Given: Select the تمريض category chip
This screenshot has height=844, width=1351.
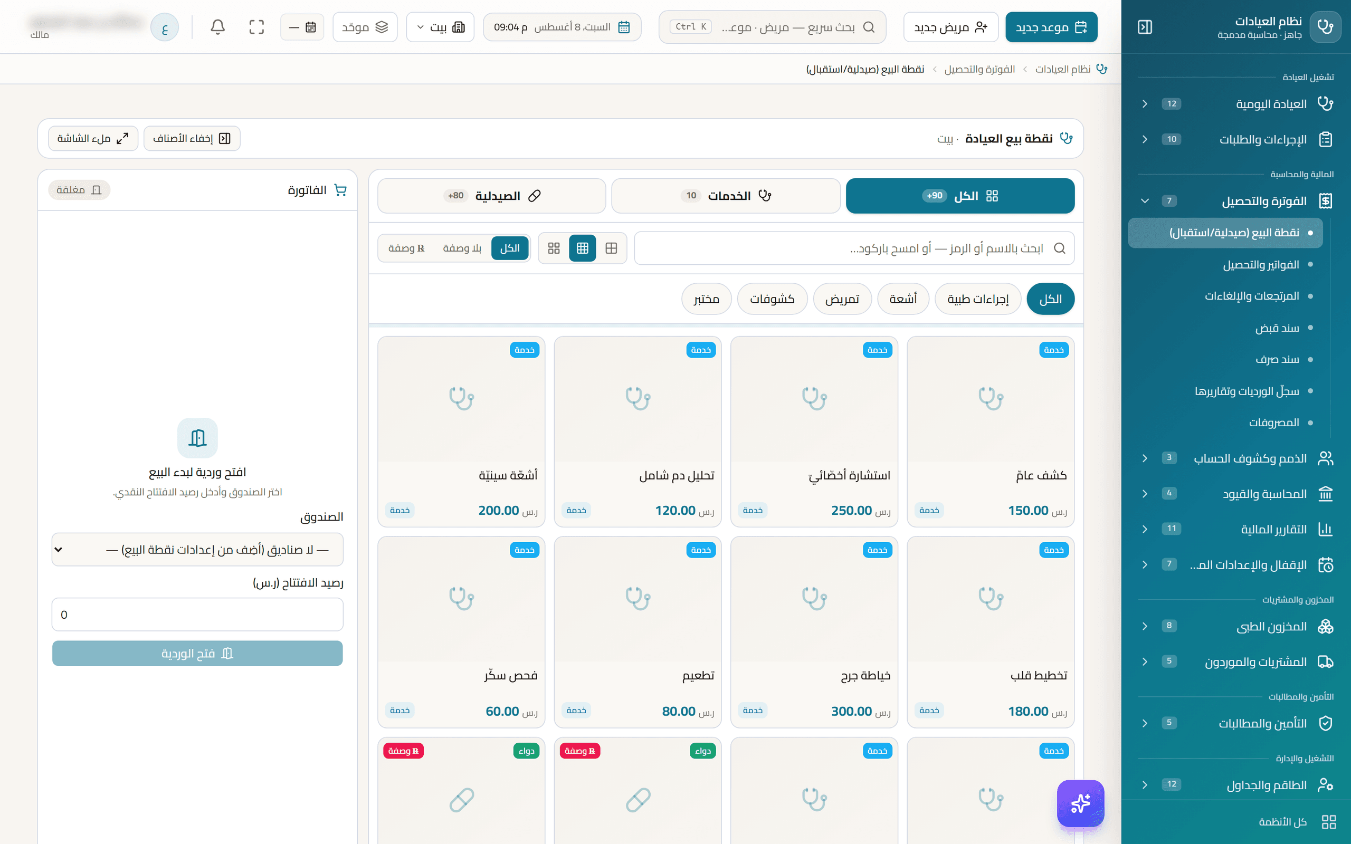Looking at the screenshot, I should [x=842, y=299].
